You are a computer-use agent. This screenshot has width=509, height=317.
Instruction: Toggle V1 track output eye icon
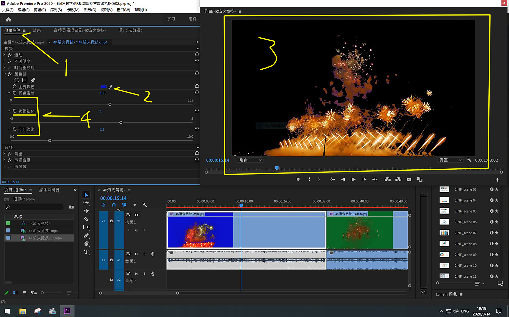coord(136,215)
